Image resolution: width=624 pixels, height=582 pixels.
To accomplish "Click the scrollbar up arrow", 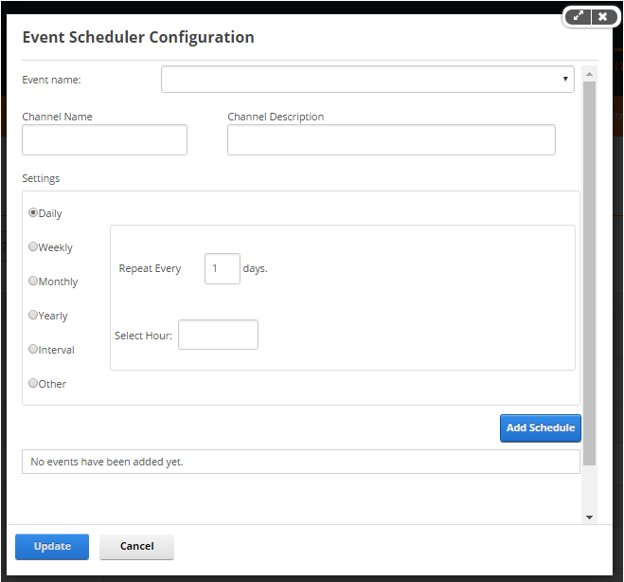I will [x=589, y=74].
